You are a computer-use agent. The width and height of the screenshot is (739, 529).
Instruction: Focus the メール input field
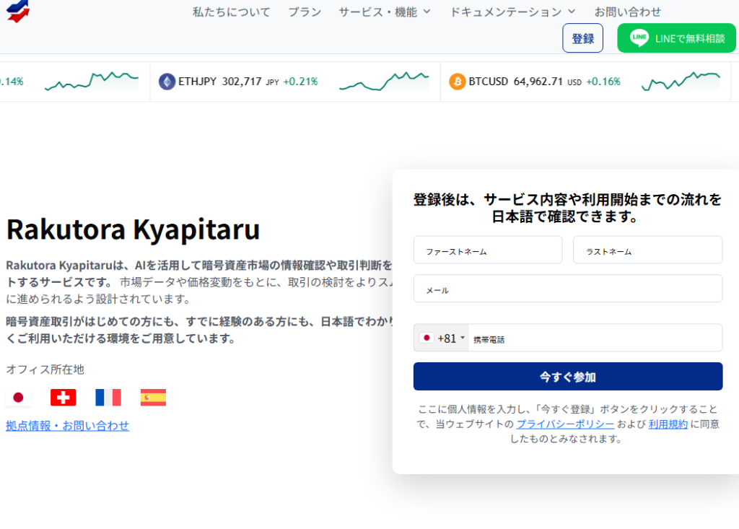568,289
